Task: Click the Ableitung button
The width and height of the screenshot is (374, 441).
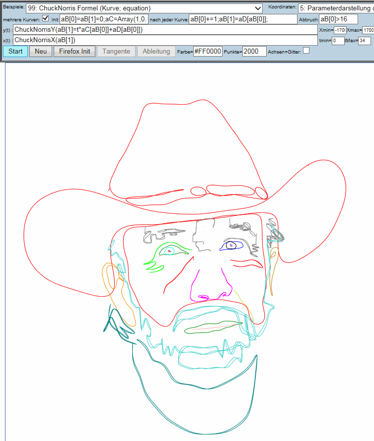Action: 156,52
